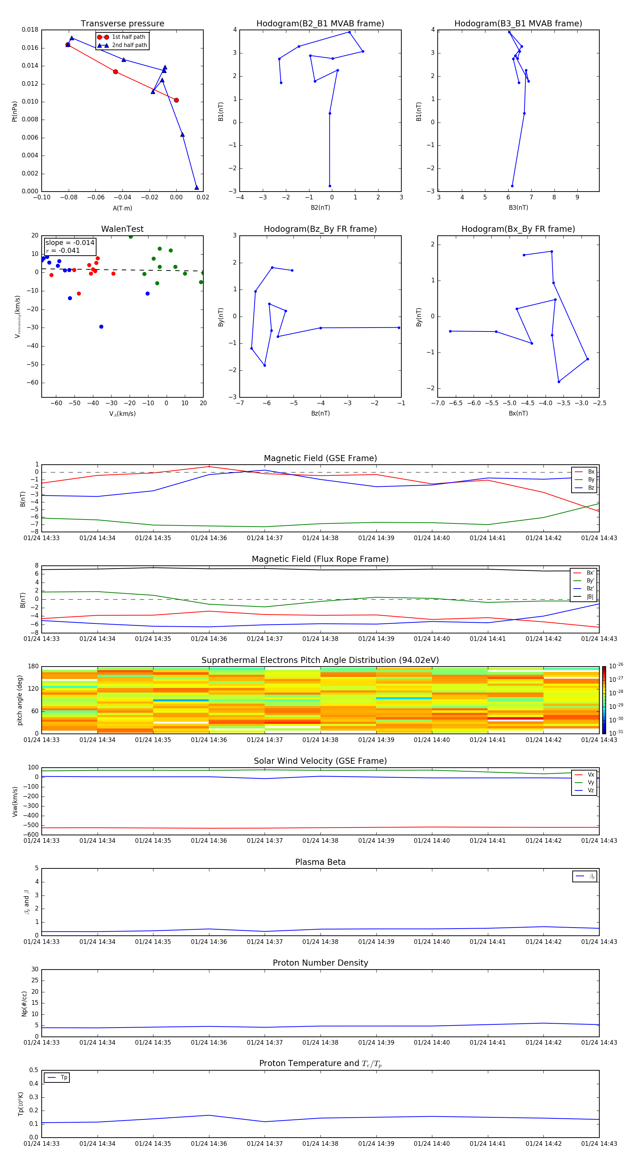The height and width of the screenshot is (1175, 641).
Task: Click the "A(T·m)" x-axis label
Action: [122, 208]
